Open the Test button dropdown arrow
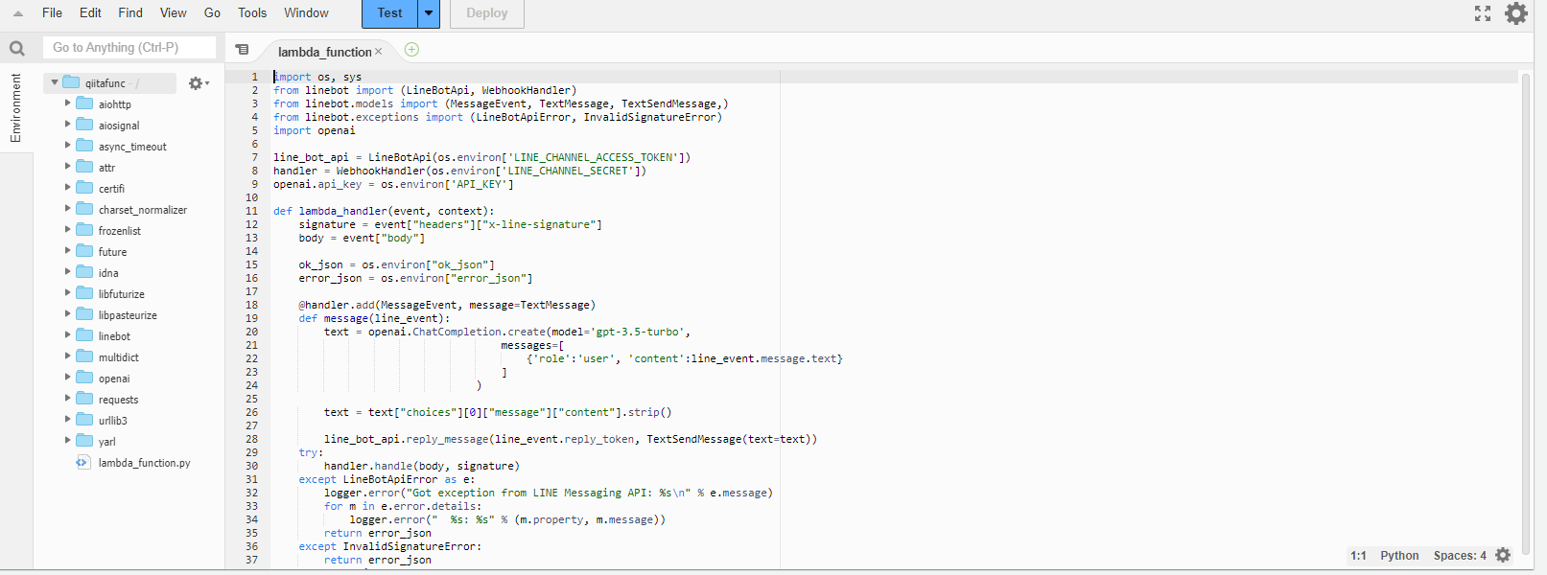Viewport: 1547px width, 575px height. point(429,13)
